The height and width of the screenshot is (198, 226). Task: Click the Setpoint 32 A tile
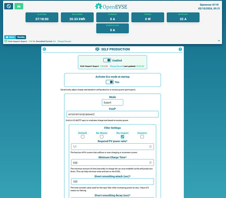[x=183, y=17]
